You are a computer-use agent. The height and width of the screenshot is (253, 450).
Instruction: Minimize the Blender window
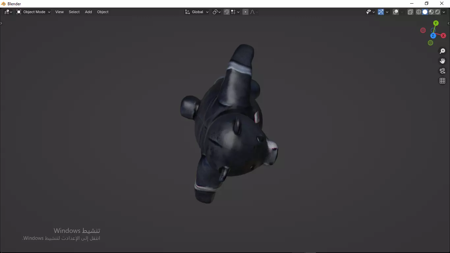(x=411, y=4)
